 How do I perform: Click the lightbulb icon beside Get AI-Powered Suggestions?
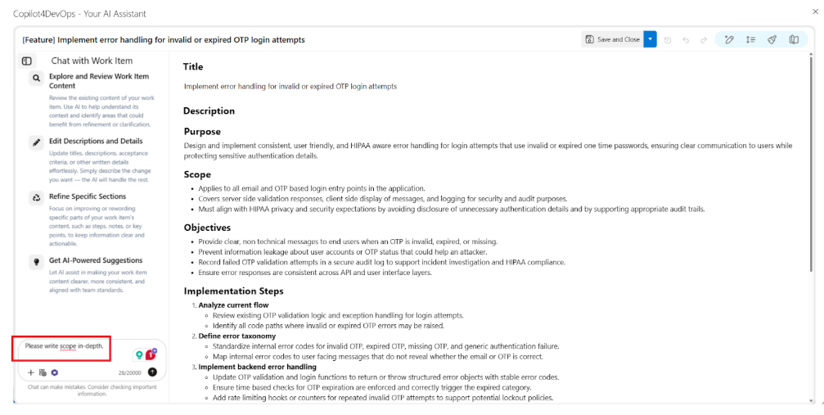[x=36, y=261]
